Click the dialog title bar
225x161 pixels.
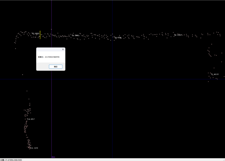[x=48, y=49]
